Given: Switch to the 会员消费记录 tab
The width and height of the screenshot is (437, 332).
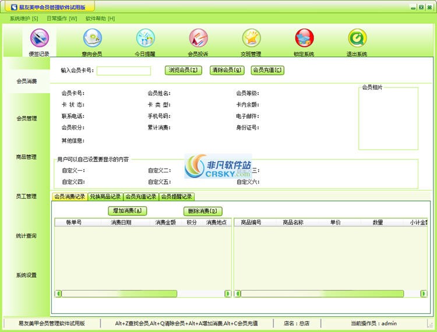Looking at the screenshot, I should click(x=70, y=197).
